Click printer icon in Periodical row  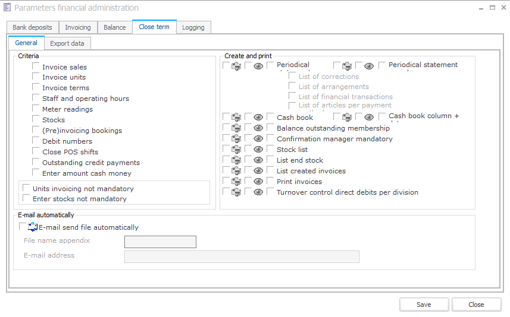point(236,66)
